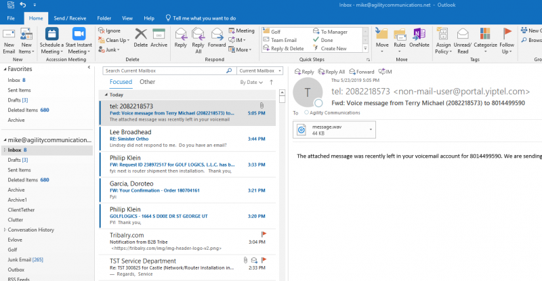Select the Junk Email folder
This screenshot has width=542, height=281.
26,259
